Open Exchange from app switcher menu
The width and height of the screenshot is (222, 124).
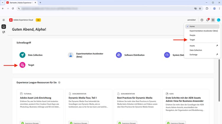(202, 55)
